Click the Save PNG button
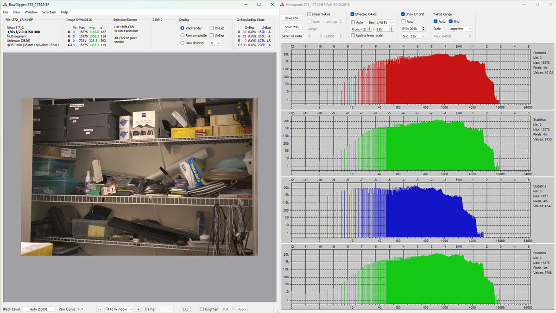This screenshot has height=313, width=556. click(x=291, y=27)
